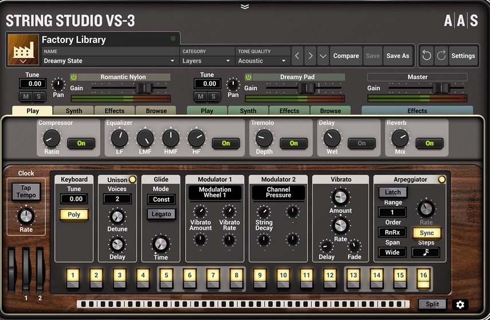The width and height of the screenshot is (490, 320).
Task: Switch to Romantic Nylon Effects tab
Action: [115, 111]
